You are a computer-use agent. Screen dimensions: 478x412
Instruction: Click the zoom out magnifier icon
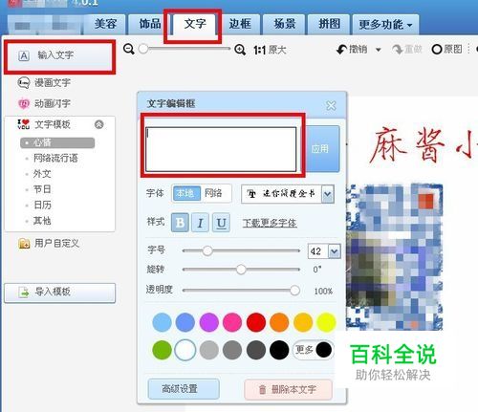click(129, 49)
